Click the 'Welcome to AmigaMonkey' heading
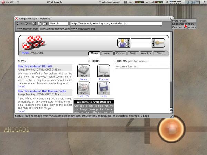This screenshot has width=207, height=155. (x=94, y=102)
